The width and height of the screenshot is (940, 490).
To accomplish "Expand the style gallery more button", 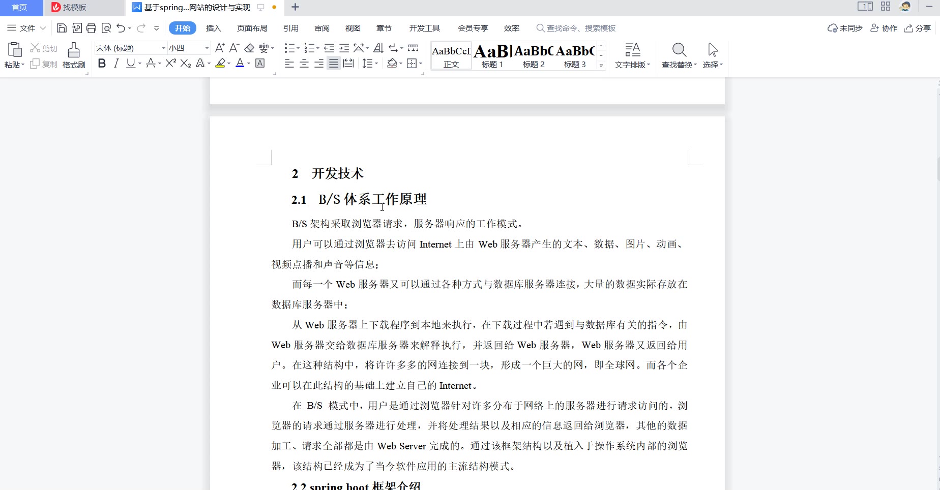I will (601, 65).
